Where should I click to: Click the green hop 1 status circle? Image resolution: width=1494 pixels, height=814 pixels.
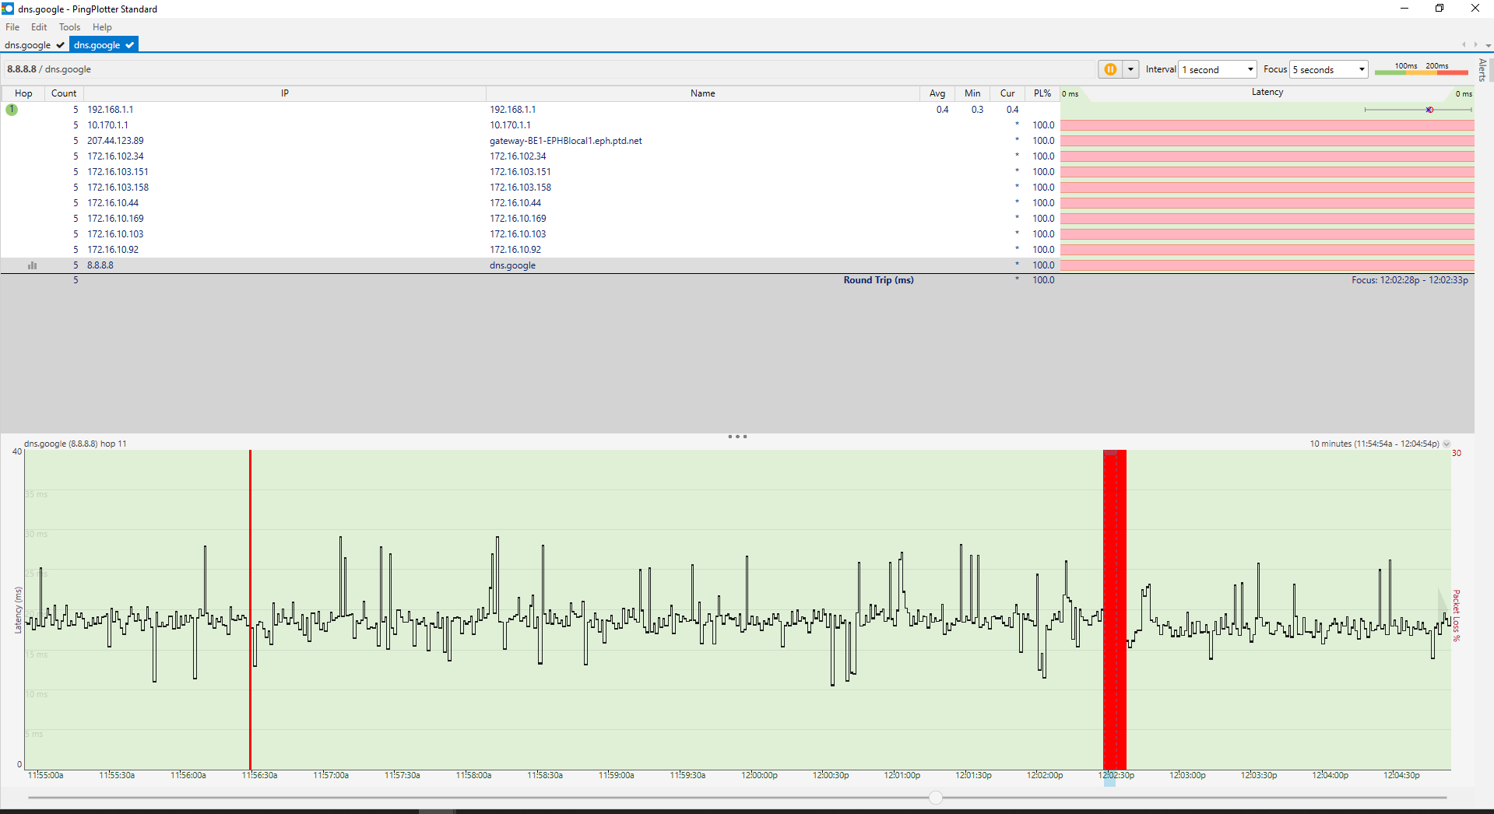pyautogui.click(x=12, y=110)
